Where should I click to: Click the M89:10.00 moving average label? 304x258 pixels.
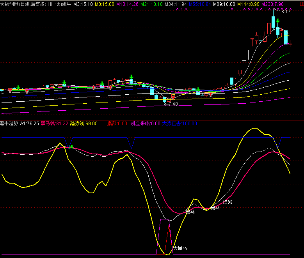[x=225, y=4]
